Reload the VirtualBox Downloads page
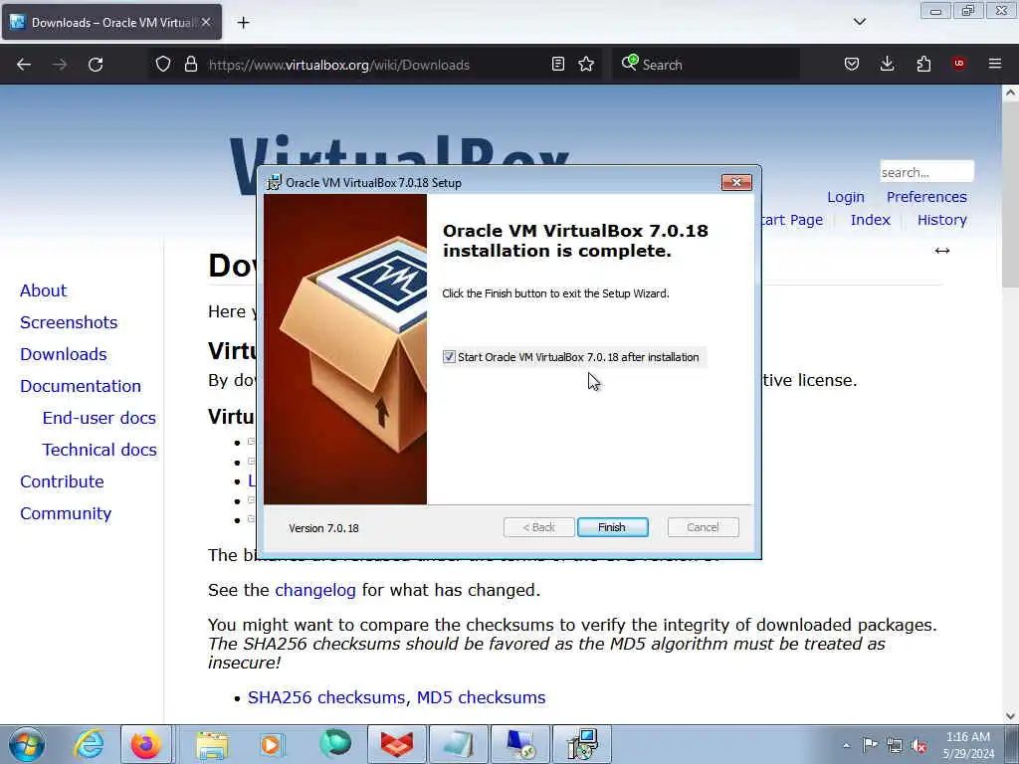 tap(96, 65)
